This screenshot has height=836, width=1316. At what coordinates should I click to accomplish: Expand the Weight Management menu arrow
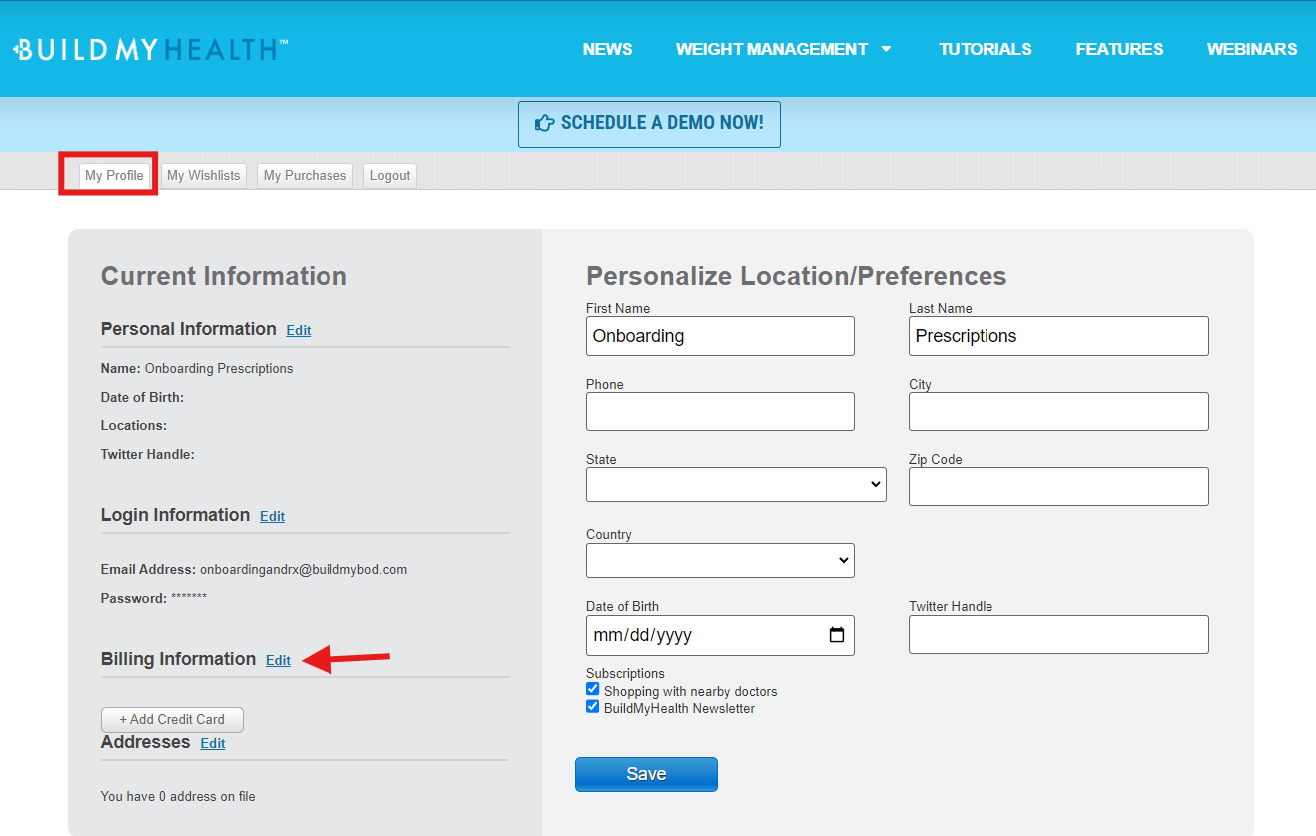pos(886,49)
